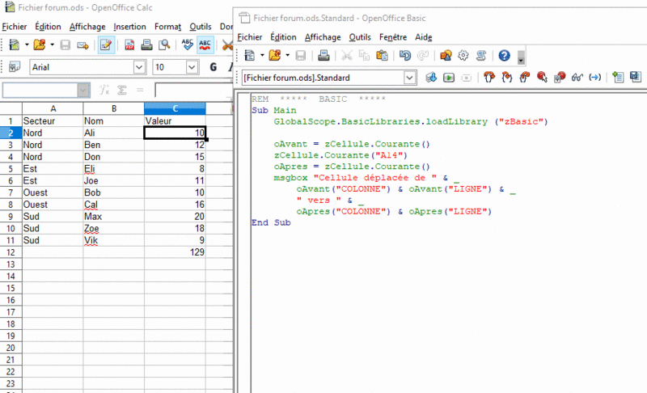647x393 pixels.
Task: Expand the Arial font name dropdown
Action: coord(139,68)
